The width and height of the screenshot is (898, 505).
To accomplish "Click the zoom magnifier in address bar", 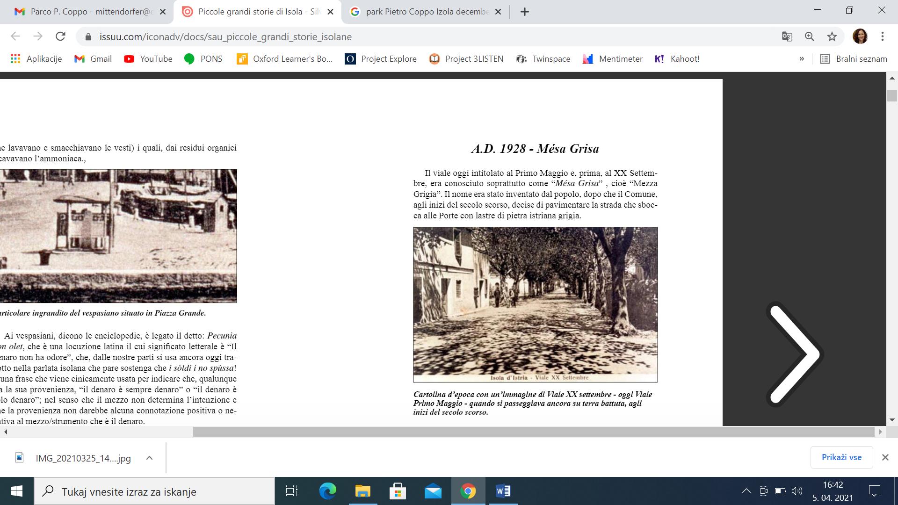I will (809, 36).
